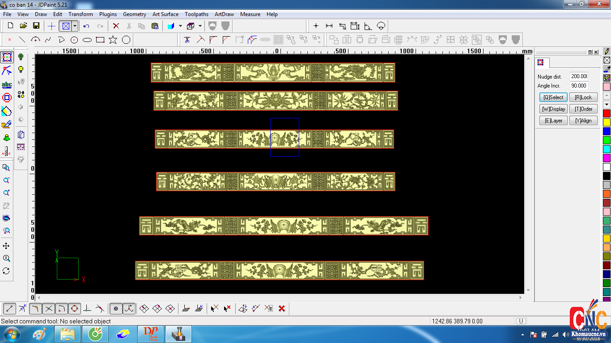Click the Nudge dist. input field
The image size is (611, 343).
click(x=579, y=76)
